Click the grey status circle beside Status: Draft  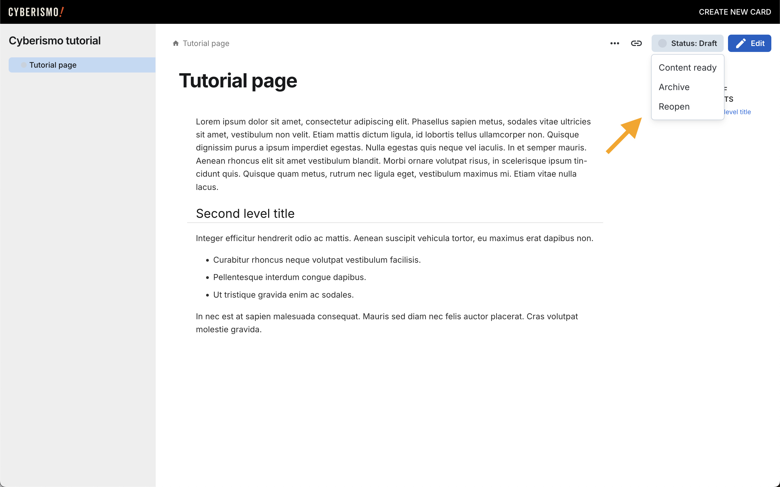coord(662,43)
